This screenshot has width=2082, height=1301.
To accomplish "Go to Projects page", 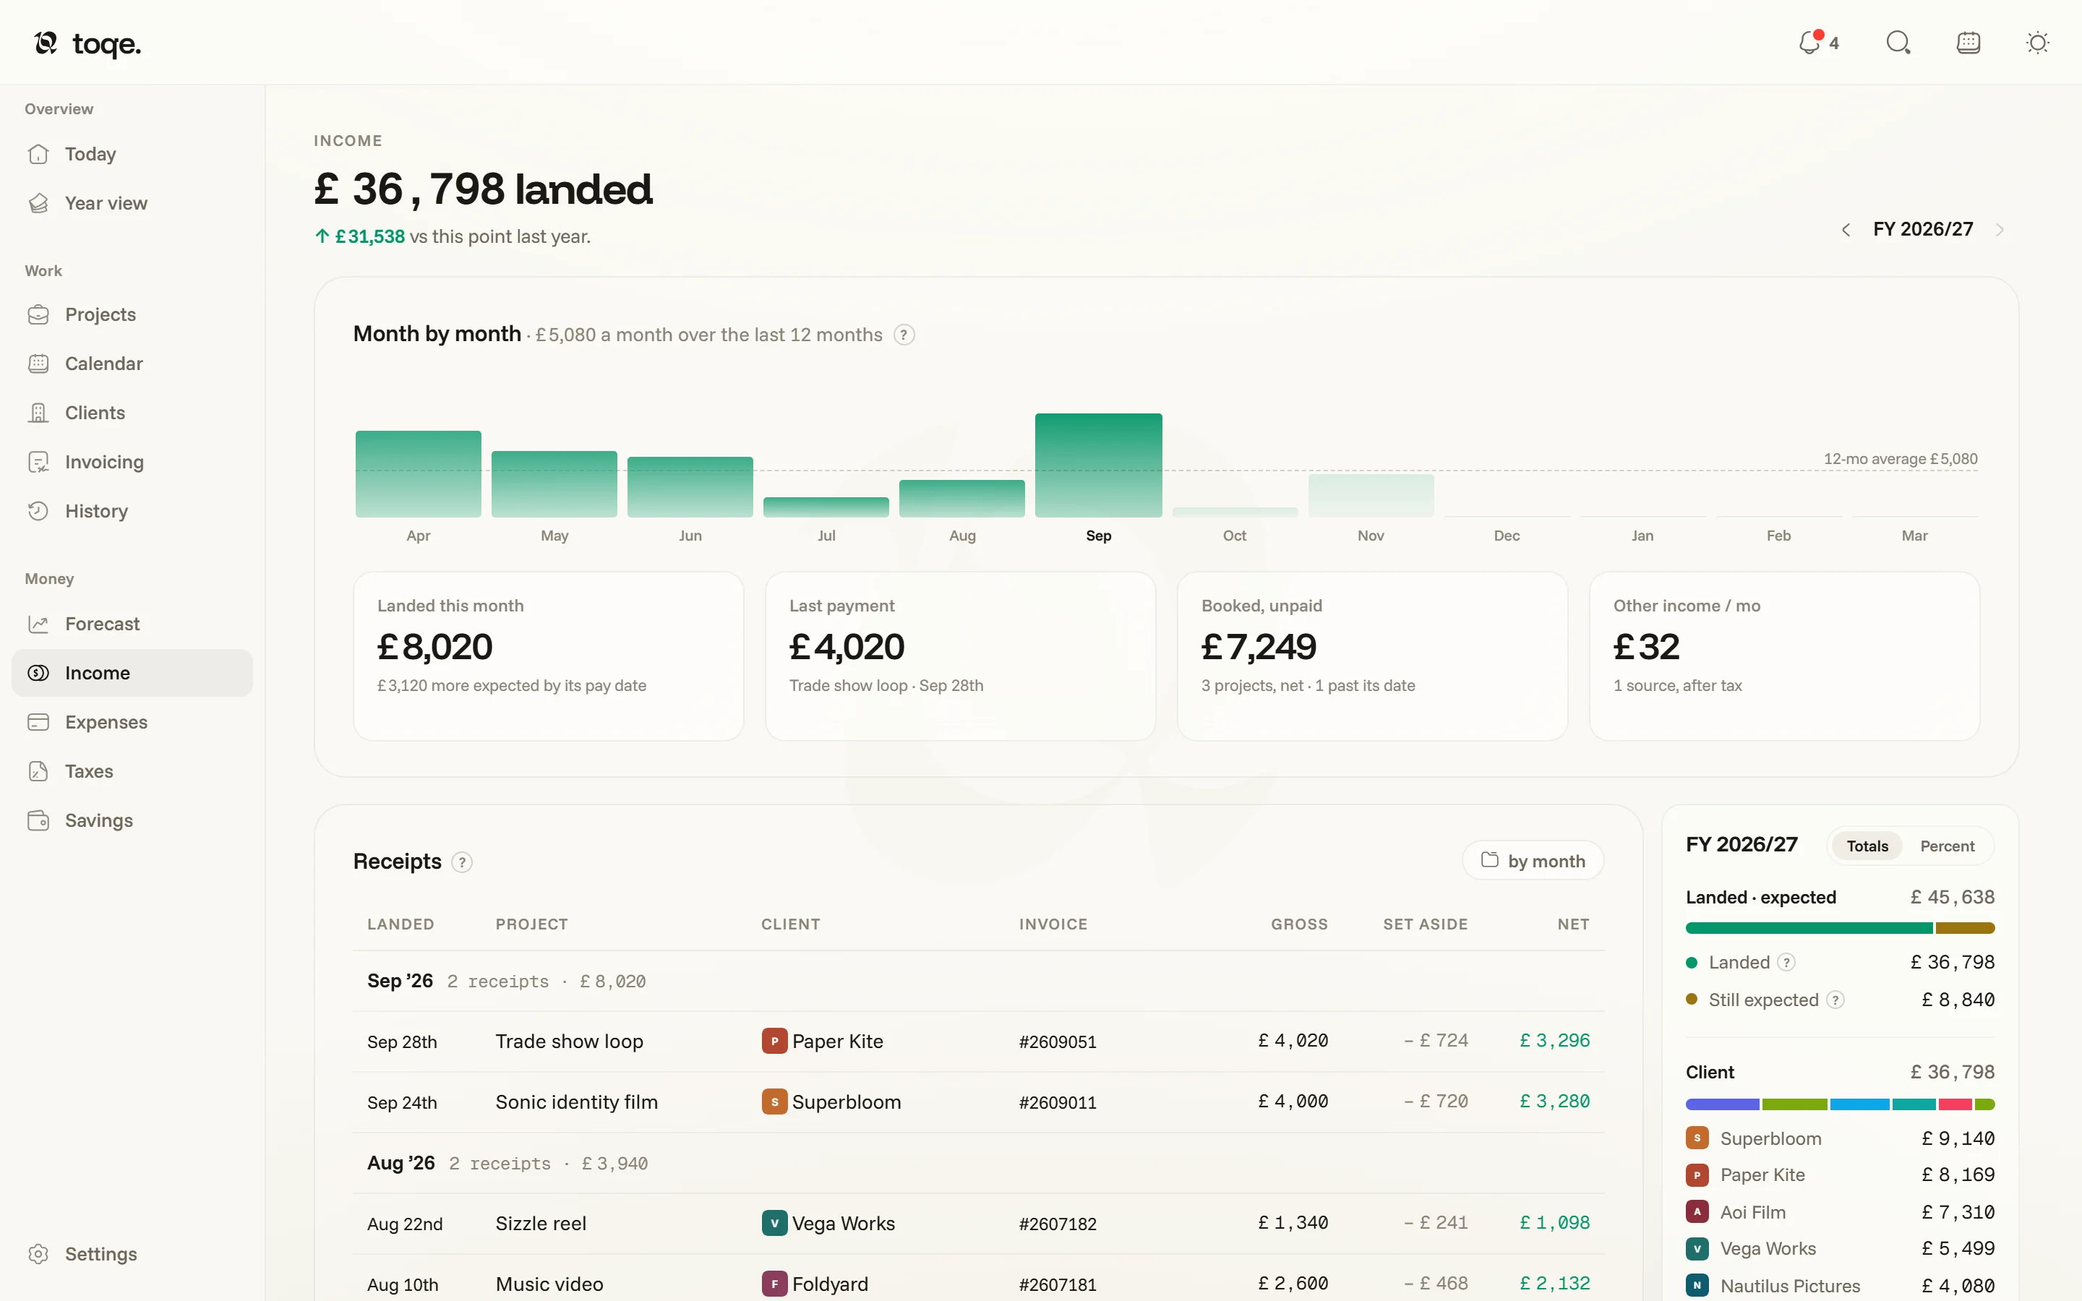I will click(132, 314).
